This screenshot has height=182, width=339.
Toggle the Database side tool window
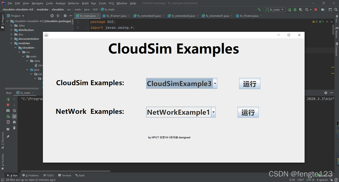pos(337,49)
